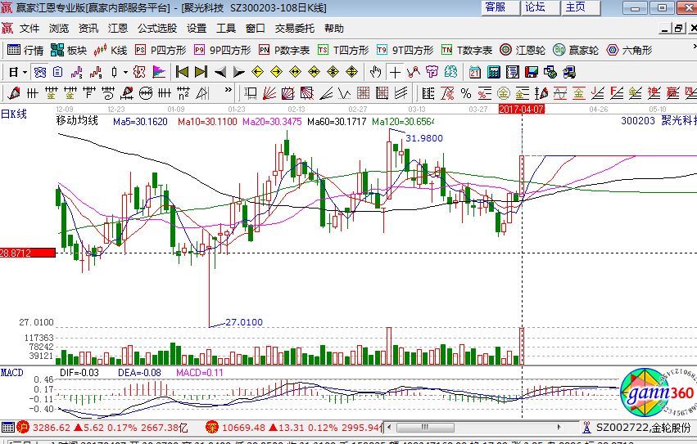
Task: Open the 行情 market quotes view
Action: [x=25, y=50]
